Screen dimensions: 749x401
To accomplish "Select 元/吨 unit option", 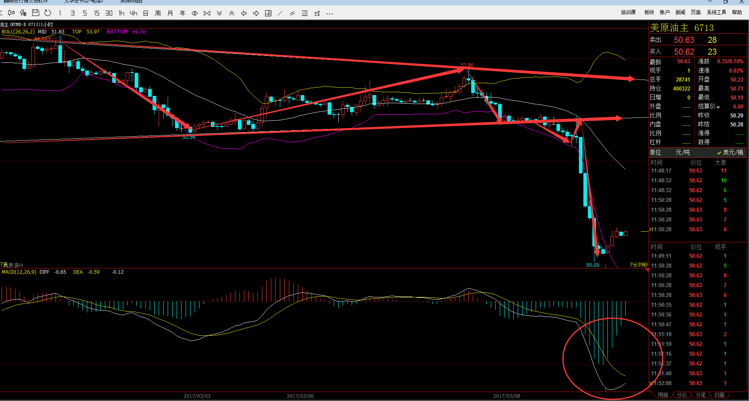I will coord(683,152).
